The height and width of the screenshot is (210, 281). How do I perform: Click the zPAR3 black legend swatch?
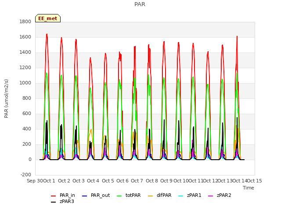[54, 202]
